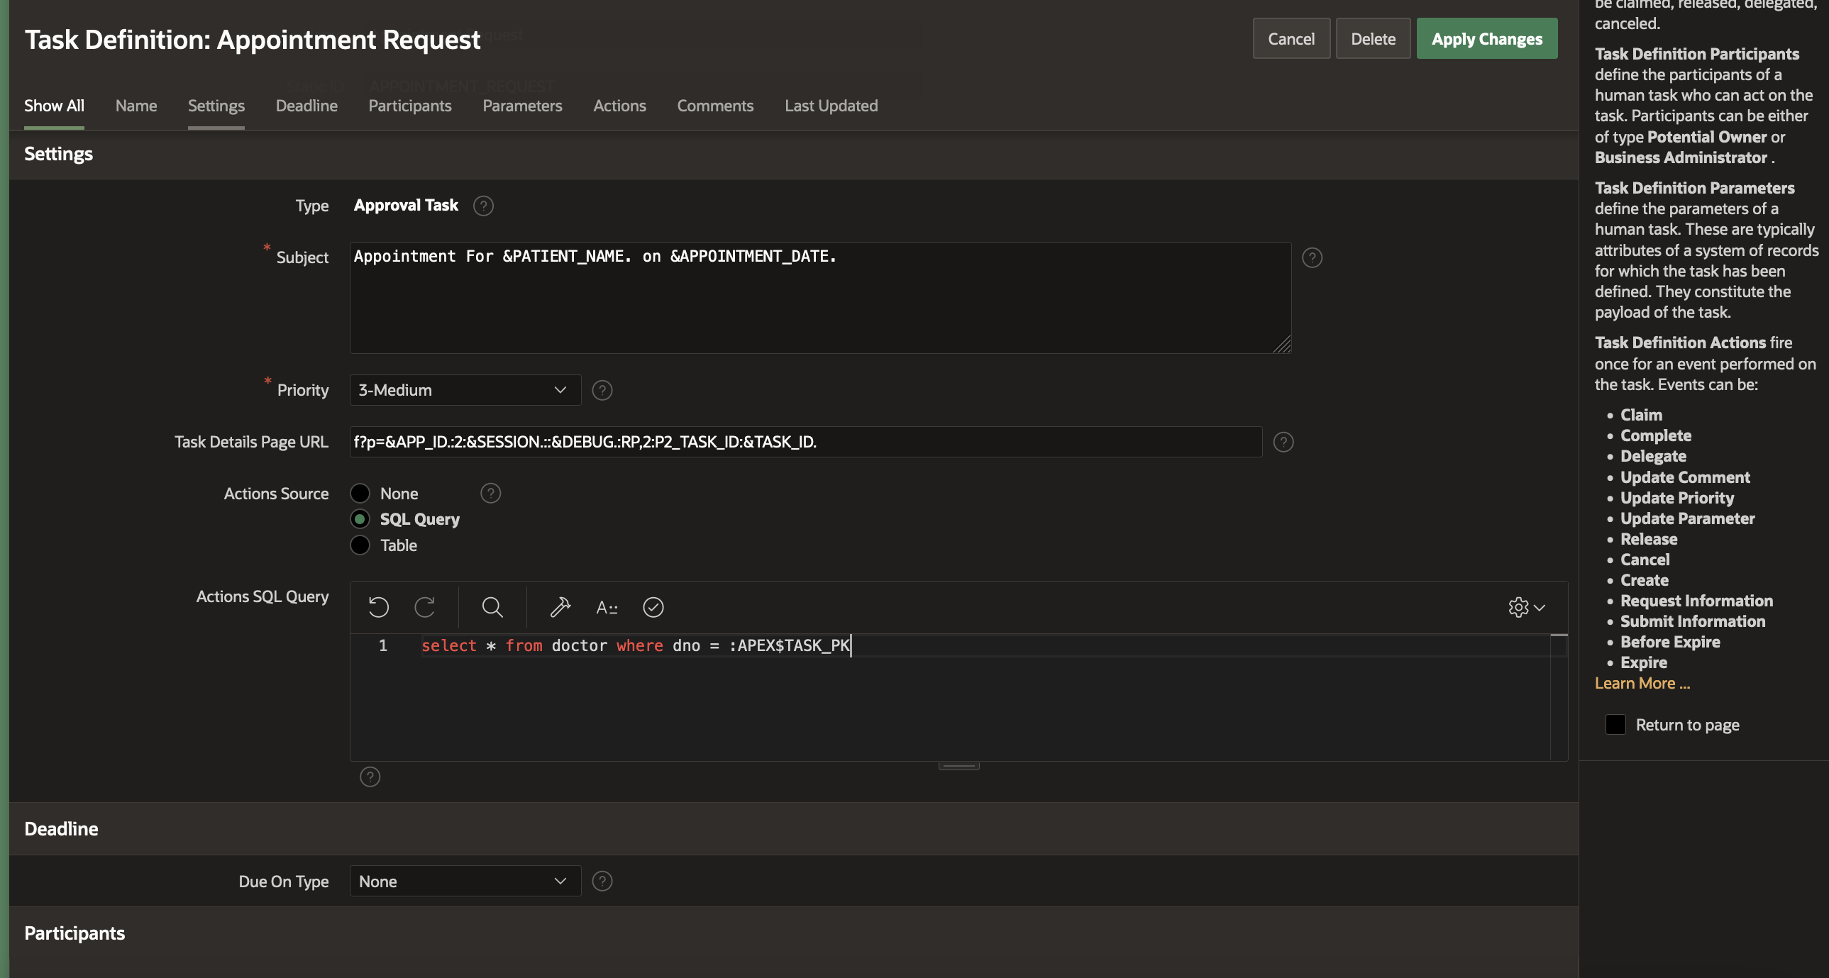The width and height of the screenshot is (1829, 978).
Task: Open help for Task Details Page URL
Action: 1282,442
